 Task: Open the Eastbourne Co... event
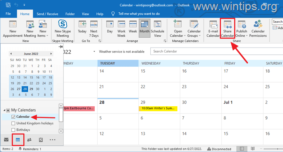click(79, 108)
